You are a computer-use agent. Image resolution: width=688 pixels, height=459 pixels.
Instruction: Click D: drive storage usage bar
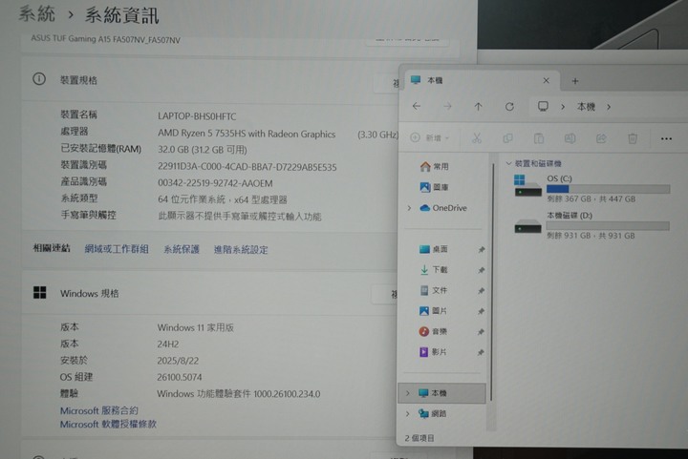[608, 226]
